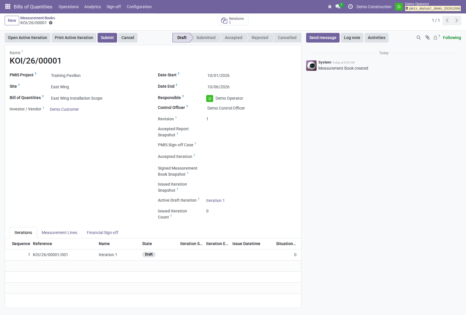Click Open Active Iteration button
The image size is (466, 315).
[x=27, y=38]
